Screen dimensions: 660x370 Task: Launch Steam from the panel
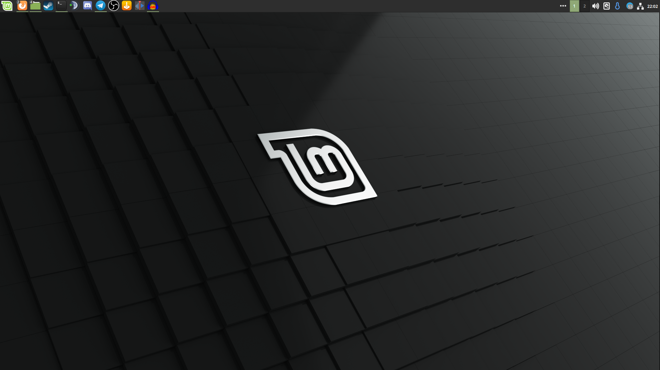[48, 6]
